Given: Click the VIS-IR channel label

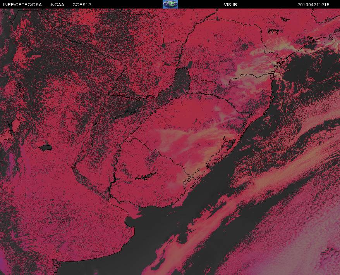Looking at the screenshot, I should pos(230,5).
